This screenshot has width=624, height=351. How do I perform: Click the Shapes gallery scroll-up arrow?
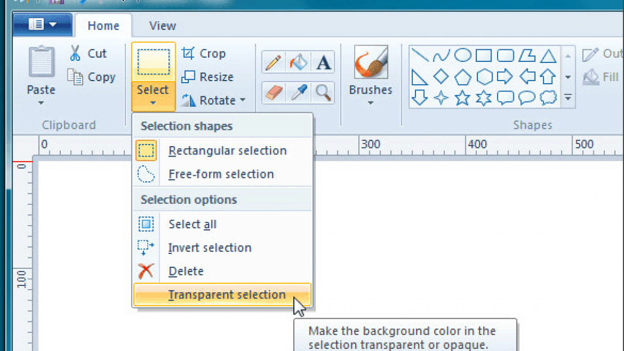click(568, 56)
